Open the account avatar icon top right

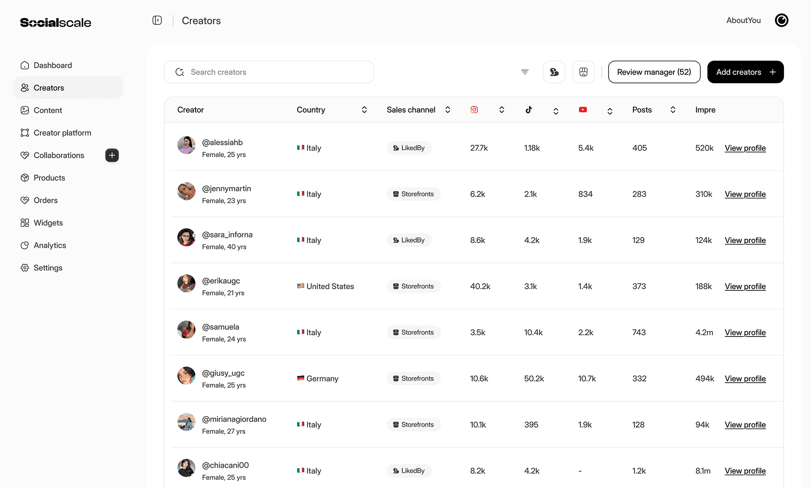pos(781,20)
